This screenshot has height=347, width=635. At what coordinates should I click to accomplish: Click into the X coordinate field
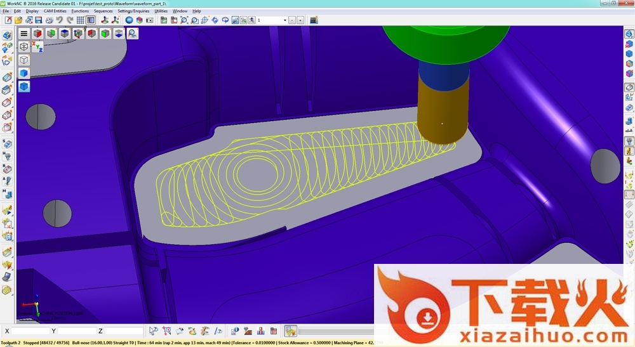pos(30,331)
